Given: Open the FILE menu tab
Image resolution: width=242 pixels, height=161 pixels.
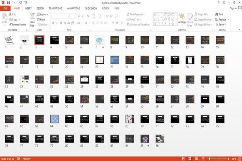Looking at the screenshot, I should tap(5, 8).
